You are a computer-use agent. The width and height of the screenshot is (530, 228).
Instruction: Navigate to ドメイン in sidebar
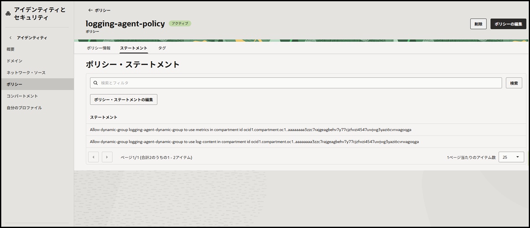[14, 61]
